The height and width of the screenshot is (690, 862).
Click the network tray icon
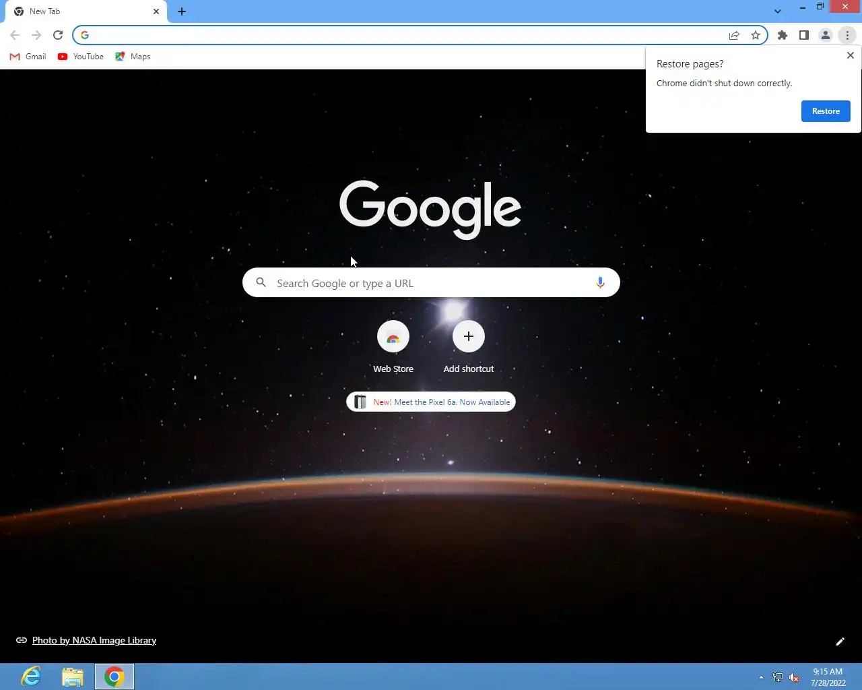pos(778,677)
